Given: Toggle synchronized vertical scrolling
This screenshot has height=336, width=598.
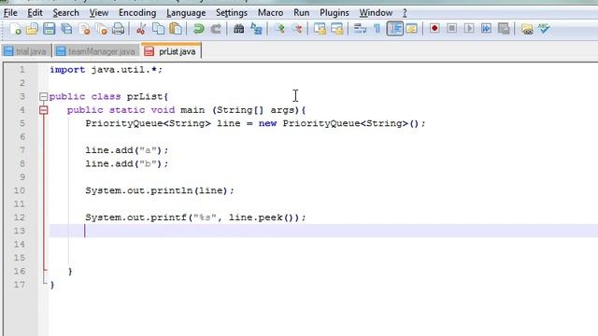Looking at the screenshot, I should 320,29.
